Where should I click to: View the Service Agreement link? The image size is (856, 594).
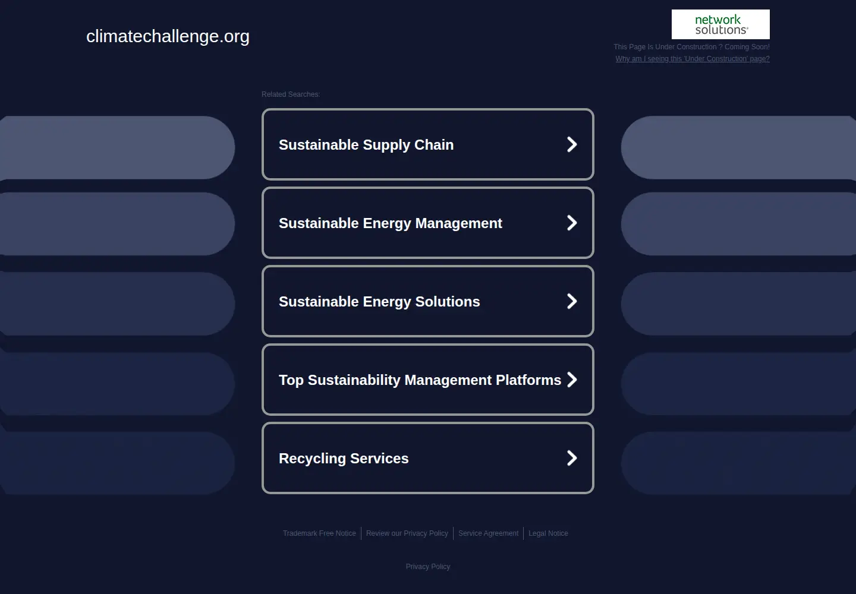[x=488, y=533]
